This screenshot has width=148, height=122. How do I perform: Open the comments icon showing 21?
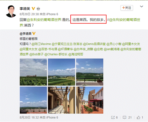point(127,117)
